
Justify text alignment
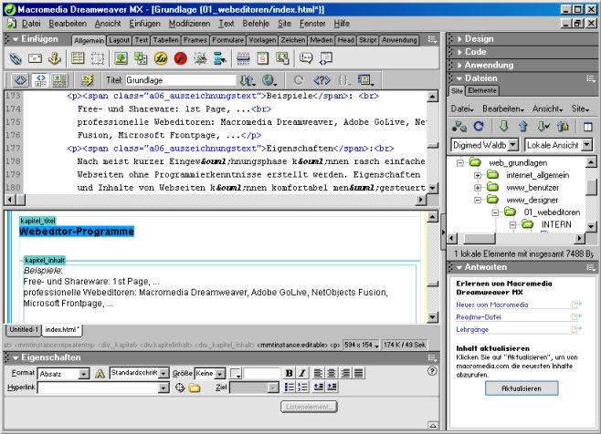(x=359, y=373)
